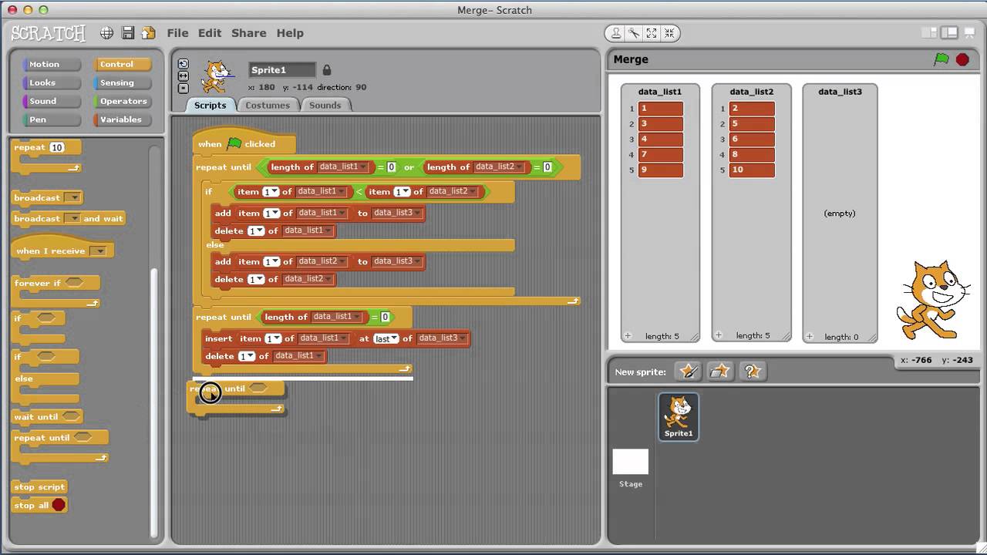Select the duplicate stamp tool

coord(616,33)
